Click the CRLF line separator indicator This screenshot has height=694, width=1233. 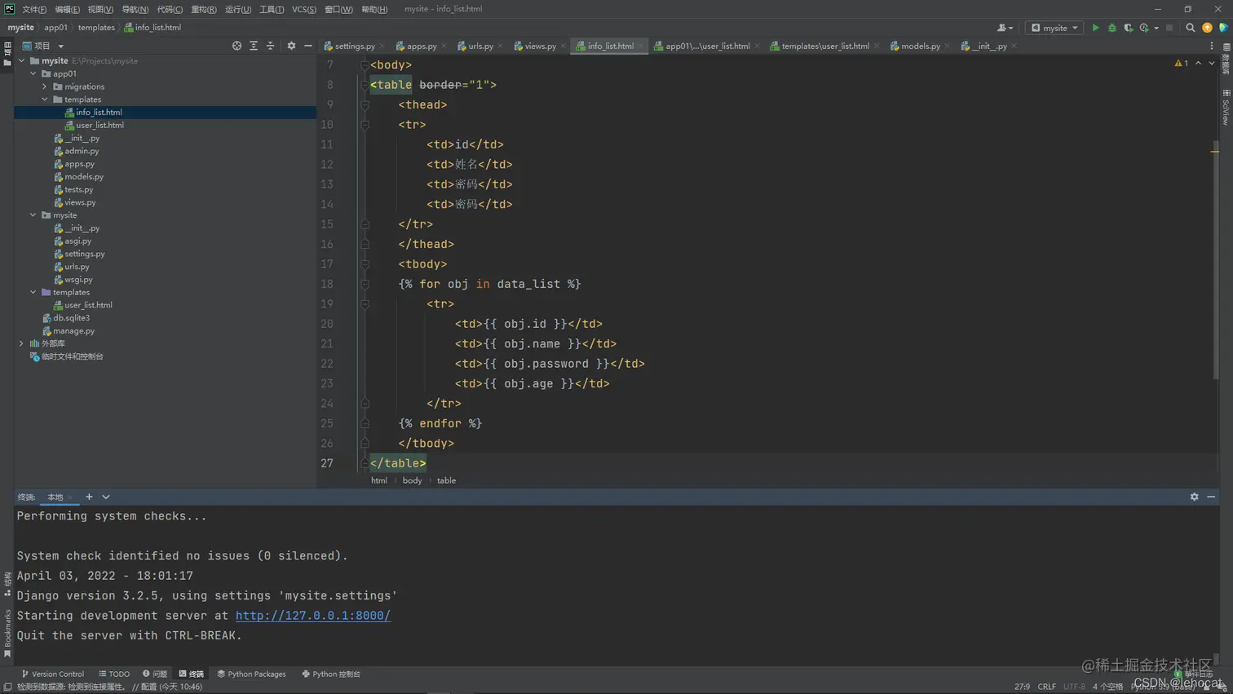click(x=1046, y=687)
